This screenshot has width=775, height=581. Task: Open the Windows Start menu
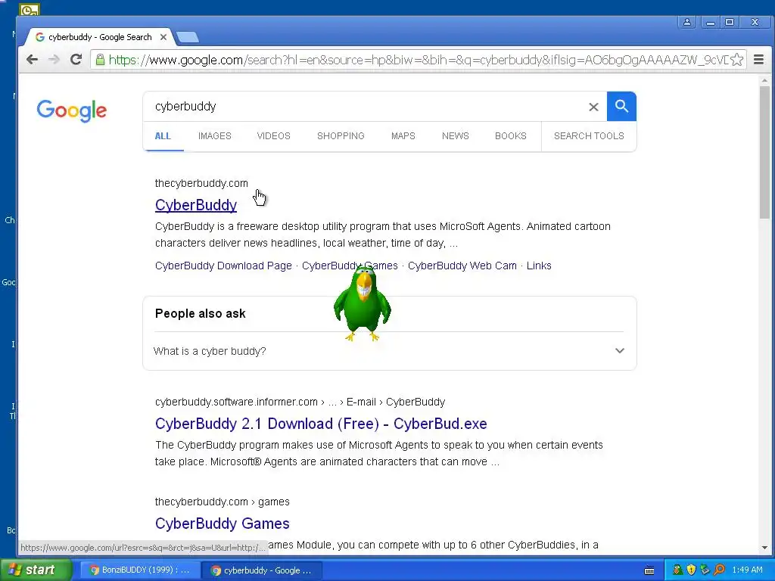pyautogui.click(x=36, y=570)
